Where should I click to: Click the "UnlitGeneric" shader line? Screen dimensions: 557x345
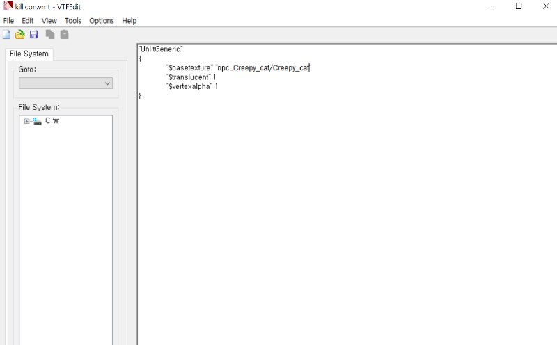[161, 49]
